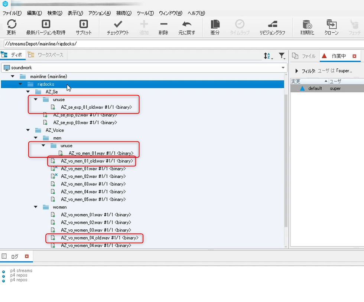The image size is (364, 302).
Task: Collapse unuse folder under men
Action: point(43,145)
